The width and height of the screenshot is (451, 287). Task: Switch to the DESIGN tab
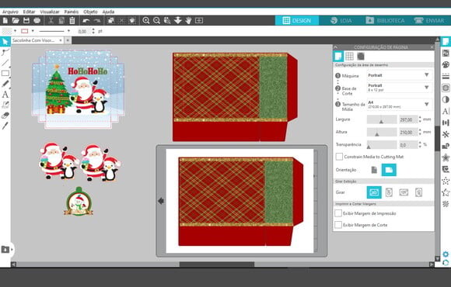tap(297, 20)
